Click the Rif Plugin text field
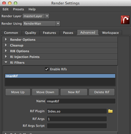 [x=77, y=111]
